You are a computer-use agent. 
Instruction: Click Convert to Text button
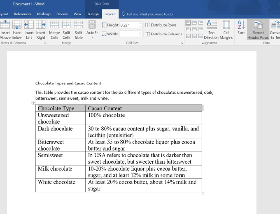pyautogui.click(x=275, y=30)
